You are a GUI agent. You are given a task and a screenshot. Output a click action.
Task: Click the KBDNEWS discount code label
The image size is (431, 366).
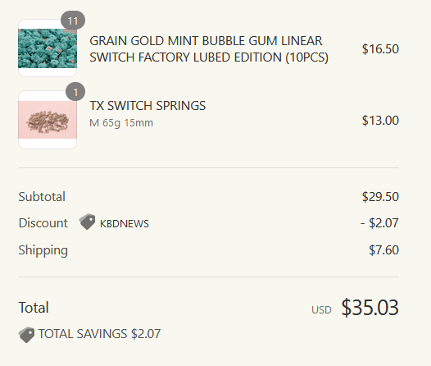pos(125,224)
